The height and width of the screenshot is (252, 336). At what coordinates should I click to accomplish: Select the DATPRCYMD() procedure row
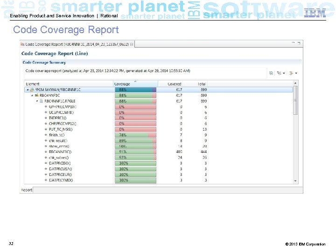[159, 180]
